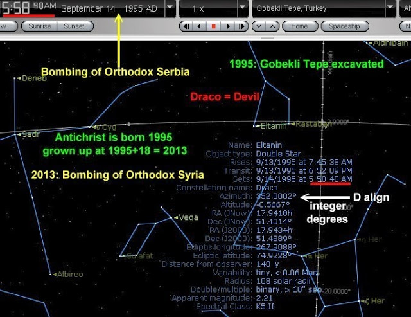Click the Spectral Class K5 II value
This screenshot has height=317, width=411.
[x=265, y=307]
